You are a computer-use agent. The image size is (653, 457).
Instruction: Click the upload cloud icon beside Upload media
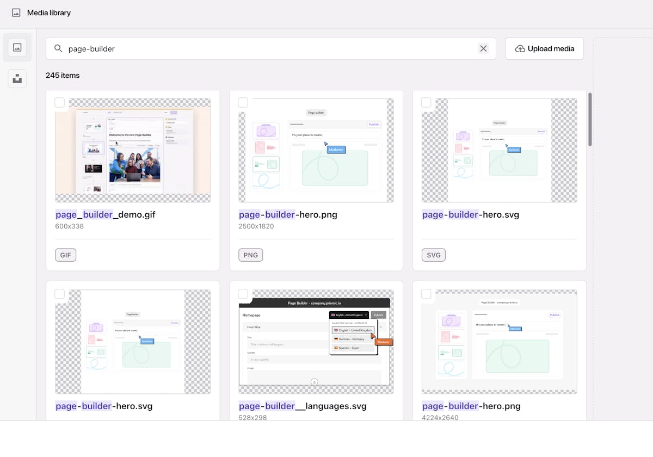[x=520, y=48]
